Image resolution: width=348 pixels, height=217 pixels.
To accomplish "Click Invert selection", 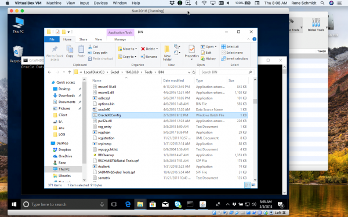I will (234, 58).
